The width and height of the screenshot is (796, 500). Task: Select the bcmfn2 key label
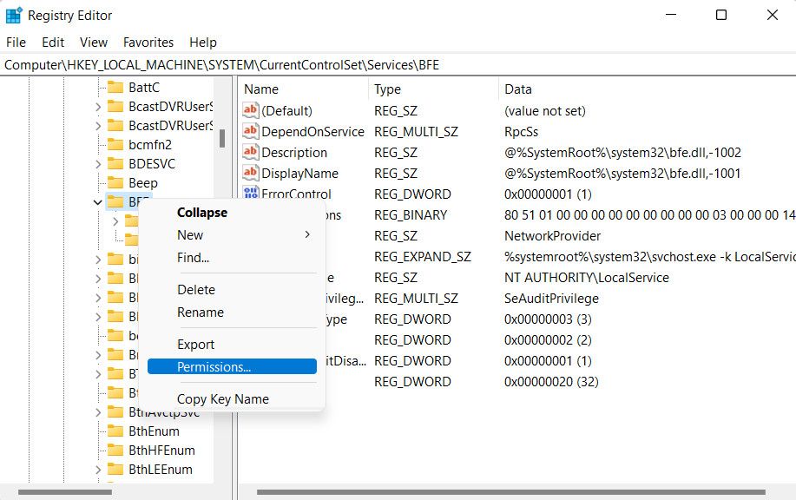point(150,145)
